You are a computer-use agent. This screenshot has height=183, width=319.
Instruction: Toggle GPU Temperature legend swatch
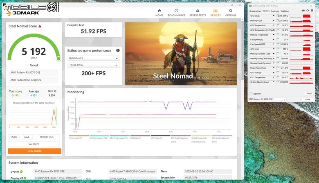pyautogui.click(x=119, y=136)
